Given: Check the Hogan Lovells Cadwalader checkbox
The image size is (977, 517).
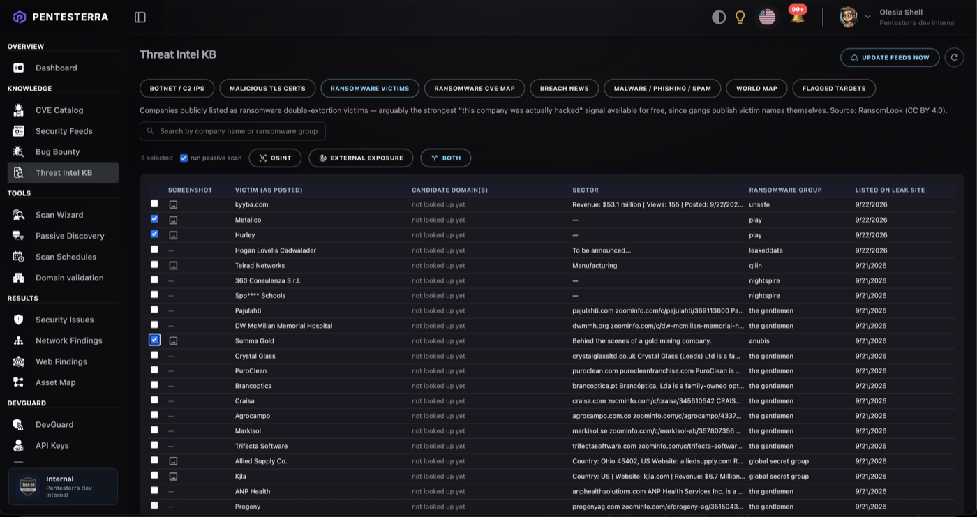Looking at the screenshot, I should 154,249.
